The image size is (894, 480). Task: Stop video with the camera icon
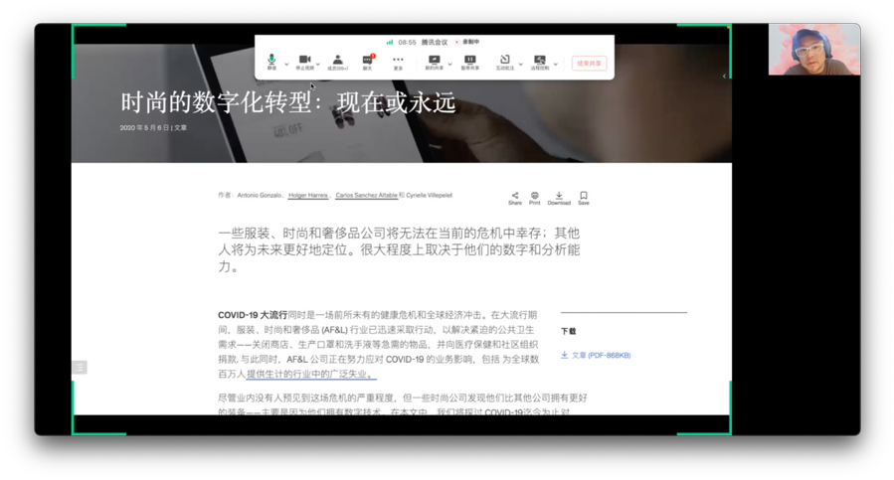[x=305, y=62]
